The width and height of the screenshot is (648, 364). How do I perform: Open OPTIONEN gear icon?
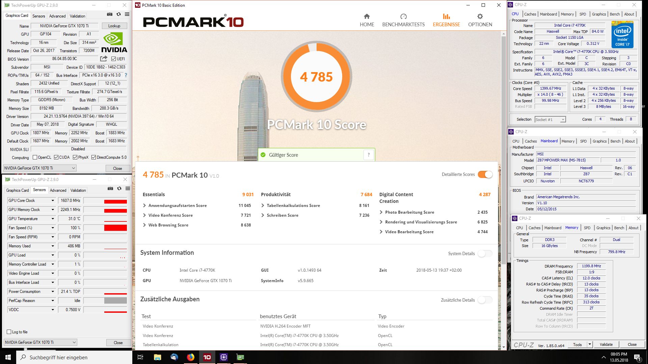click(480, 16)
